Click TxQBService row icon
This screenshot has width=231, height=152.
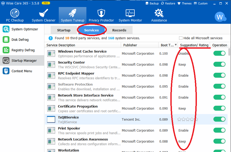pos(51,119)
